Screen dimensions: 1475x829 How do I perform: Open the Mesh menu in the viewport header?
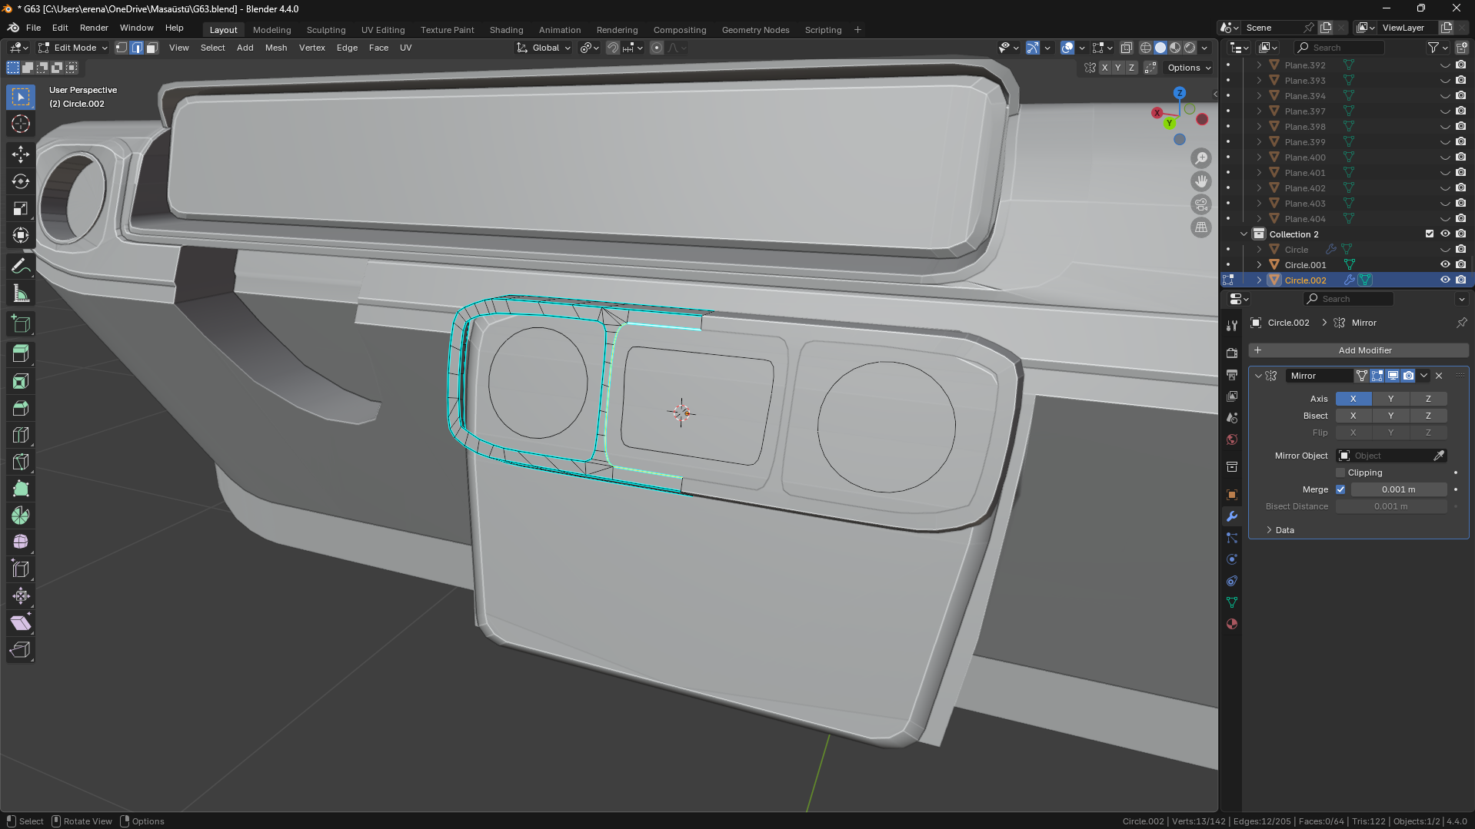pos(276,48)
